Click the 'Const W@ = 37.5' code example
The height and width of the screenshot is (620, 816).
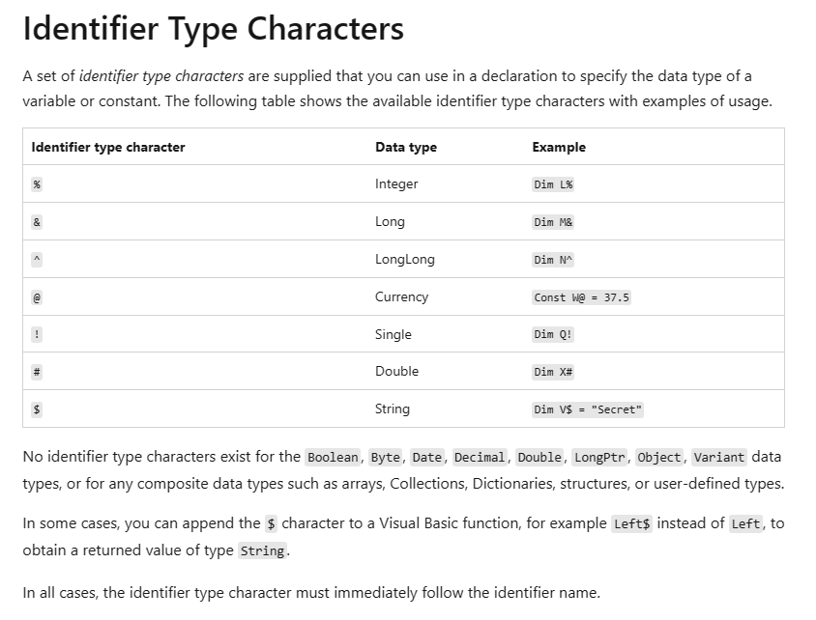pos(581,297)
